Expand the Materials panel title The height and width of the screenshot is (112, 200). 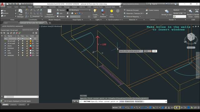(x=133, y=20)
